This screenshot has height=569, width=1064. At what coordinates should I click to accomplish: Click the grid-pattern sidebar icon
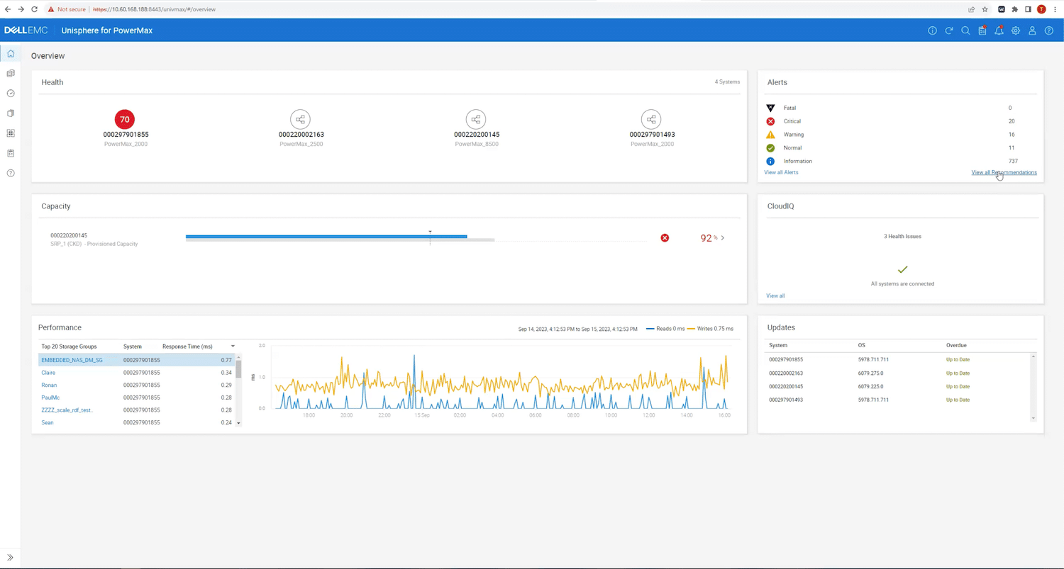click(11, 133)
